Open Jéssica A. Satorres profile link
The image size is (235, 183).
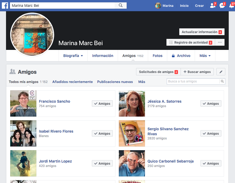[x=164, y=101]
